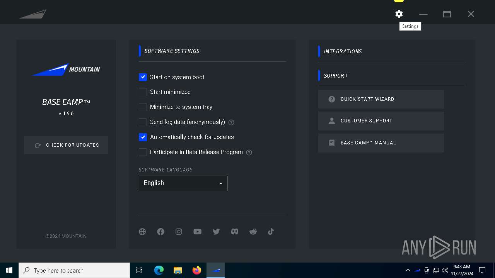Disable Start on system boot
The height and width of the screenshot is (278, 495).
(143, 77)
